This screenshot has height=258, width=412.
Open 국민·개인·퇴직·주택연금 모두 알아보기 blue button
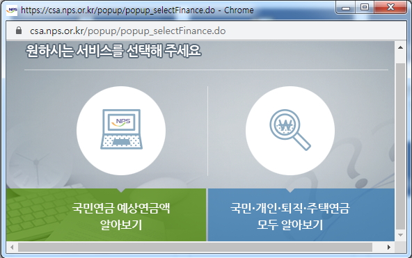point(301,215)
